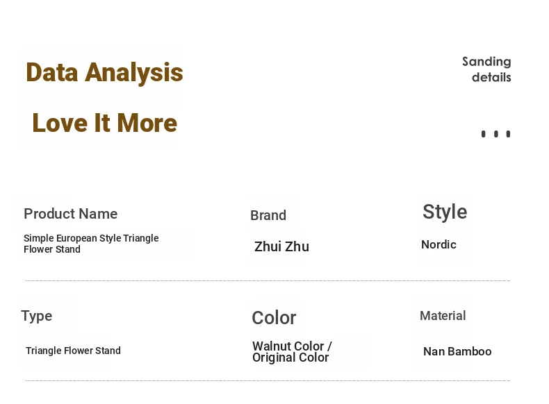Click the dashed divider below Brand row
The height and width of the screenshot is (404, 549).
pos(268,280)
